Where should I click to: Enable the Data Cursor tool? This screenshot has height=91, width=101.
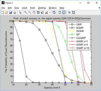point(42,12)
